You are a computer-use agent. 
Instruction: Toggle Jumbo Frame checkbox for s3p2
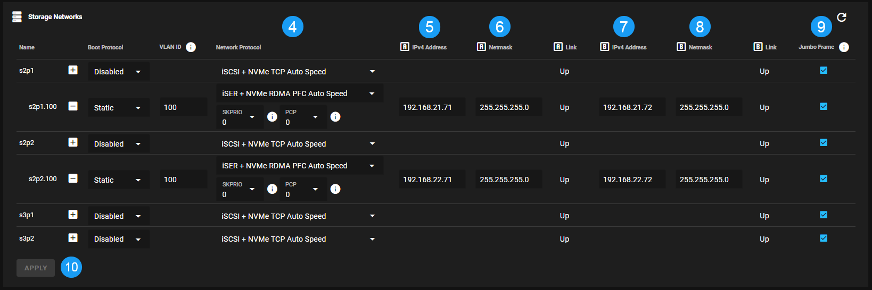click(824, 238)
